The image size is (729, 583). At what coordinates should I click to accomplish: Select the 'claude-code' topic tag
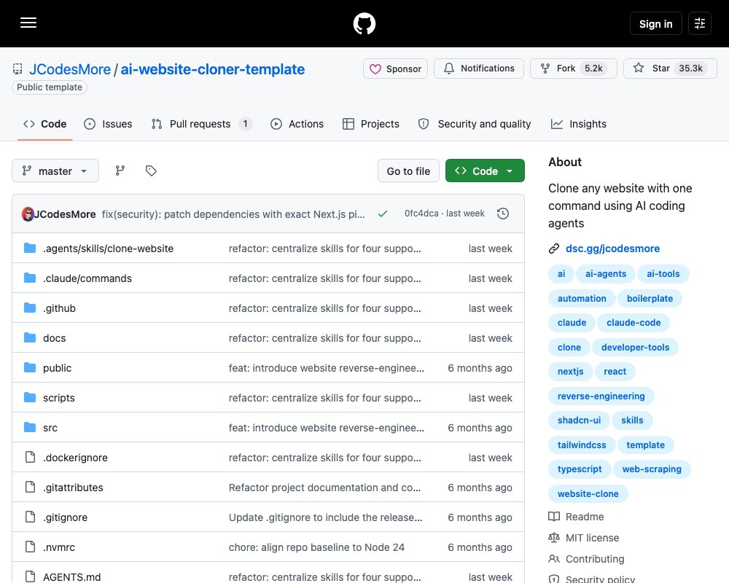tap(634, 323)
